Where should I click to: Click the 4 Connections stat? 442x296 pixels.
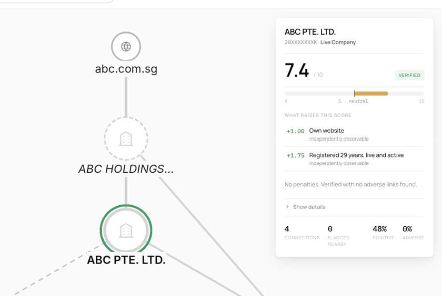click(302, 232)
